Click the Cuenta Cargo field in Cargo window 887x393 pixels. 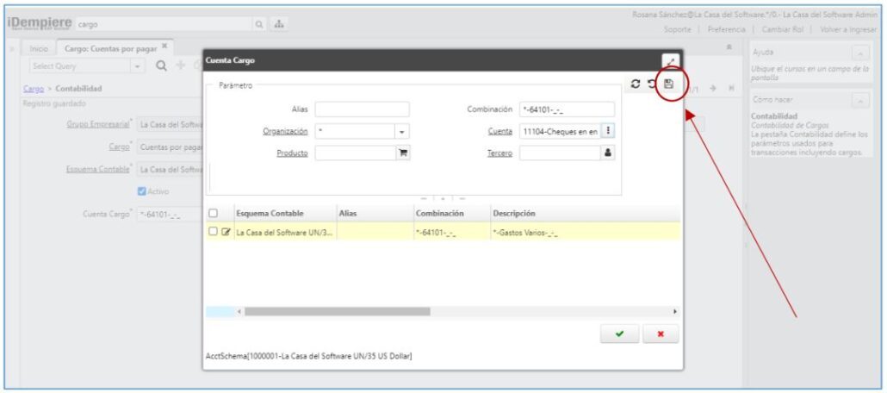(x=170, y=215)
